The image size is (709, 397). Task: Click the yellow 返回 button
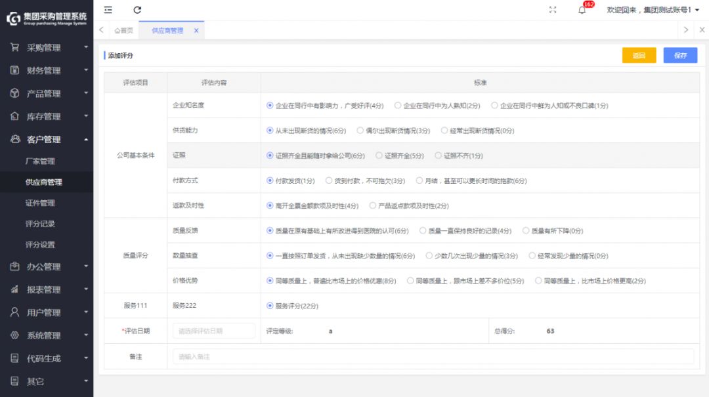(639, 55)
